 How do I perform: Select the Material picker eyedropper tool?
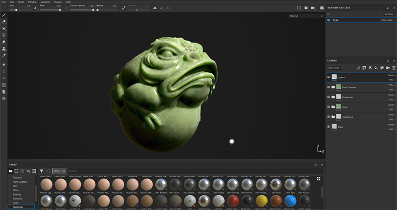tap(4, 55)
